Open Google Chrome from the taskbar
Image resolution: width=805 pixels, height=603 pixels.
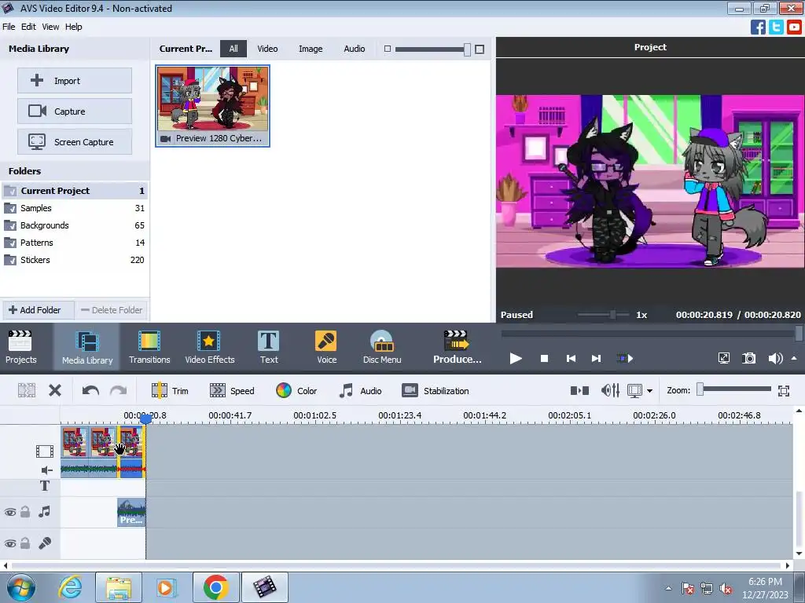[x=215, y=587]
